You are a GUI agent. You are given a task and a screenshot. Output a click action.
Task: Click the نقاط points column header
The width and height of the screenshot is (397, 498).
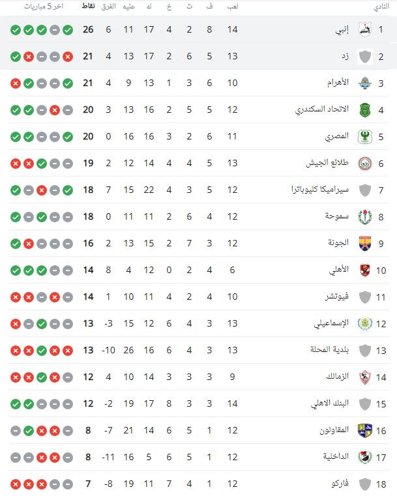(88, 7)
